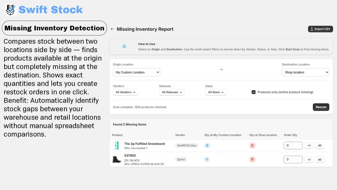Click the SKU: sku-hosted-1 text
This screenshot has width=337, height=190.
coord(136,148)
